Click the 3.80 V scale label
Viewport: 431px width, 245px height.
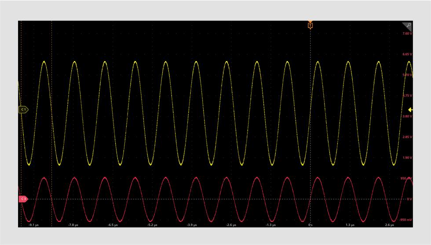click(407, 116)
